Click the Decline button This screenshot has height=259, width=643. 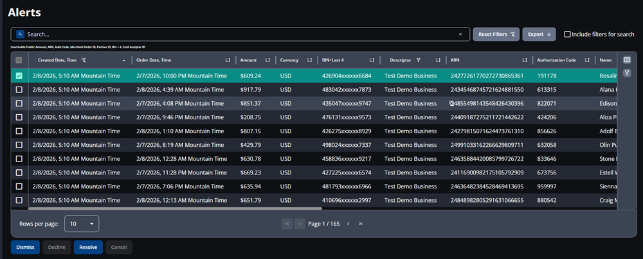[x=57, y=247]
